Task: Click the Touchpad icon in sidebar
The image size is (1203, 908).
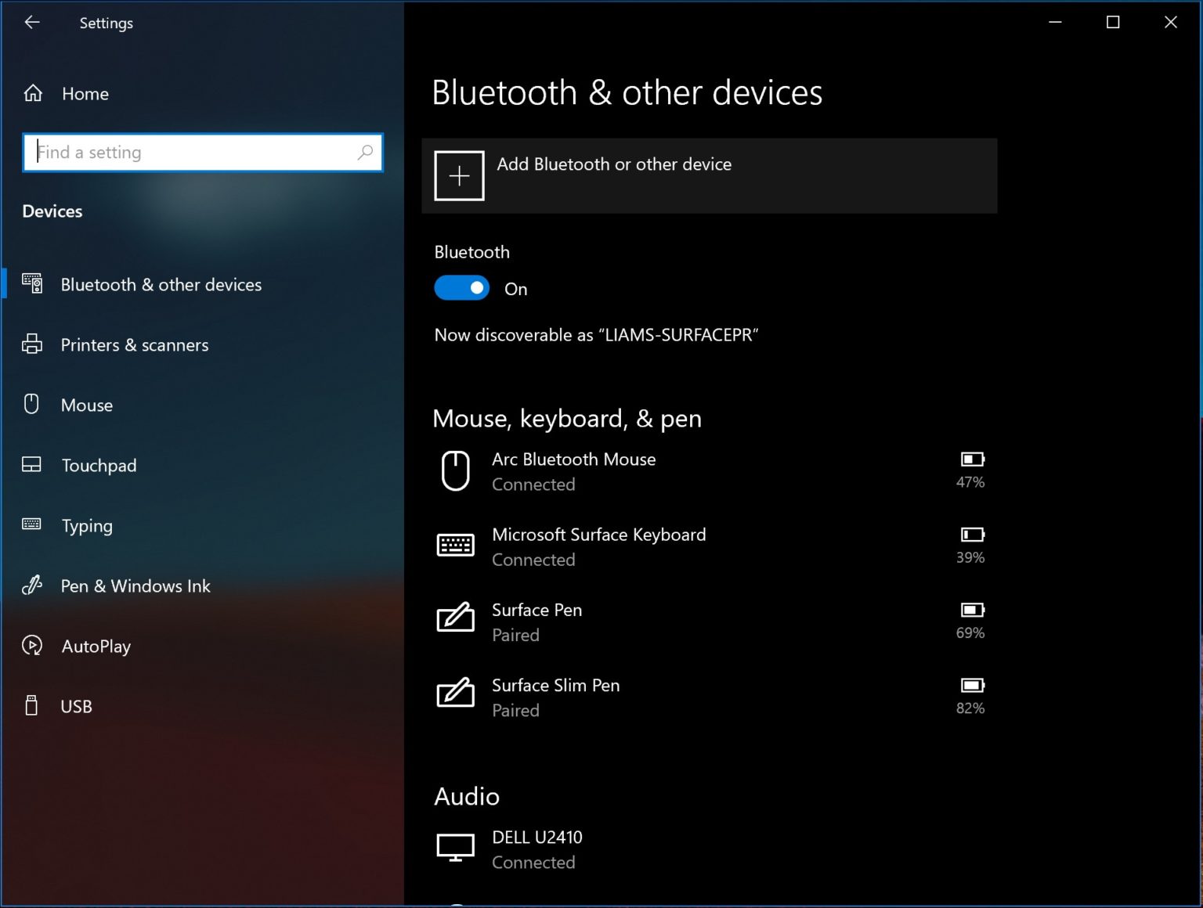Action: [32, 465]
